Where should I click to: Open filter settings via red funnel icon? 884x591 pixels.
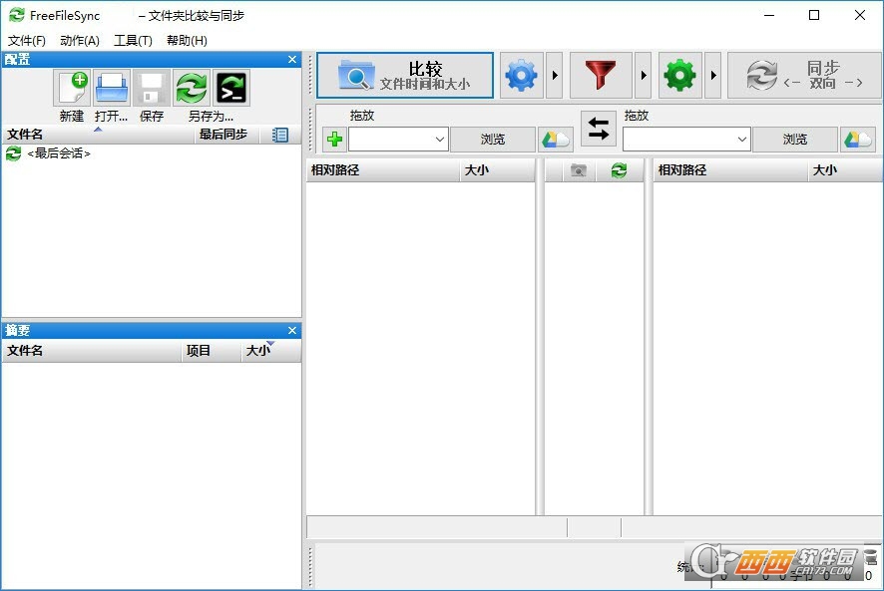(x=601, y=76)
